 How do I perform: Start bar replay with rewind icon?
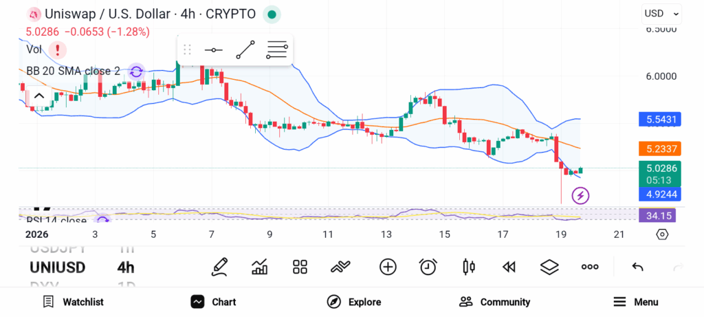click(x=509, y=267)
